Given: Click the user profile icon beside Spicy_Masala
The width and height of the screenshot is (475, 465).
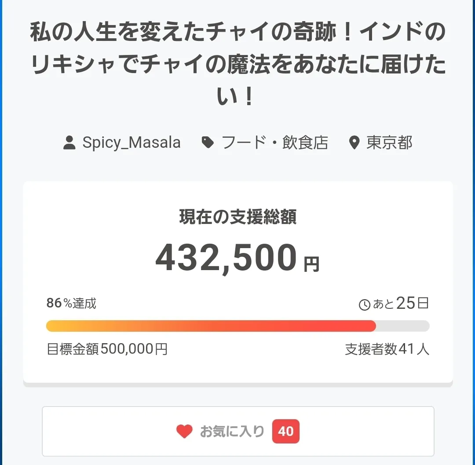Looking at the screenshot, I should pyautogui.click(x=69, y=143).
